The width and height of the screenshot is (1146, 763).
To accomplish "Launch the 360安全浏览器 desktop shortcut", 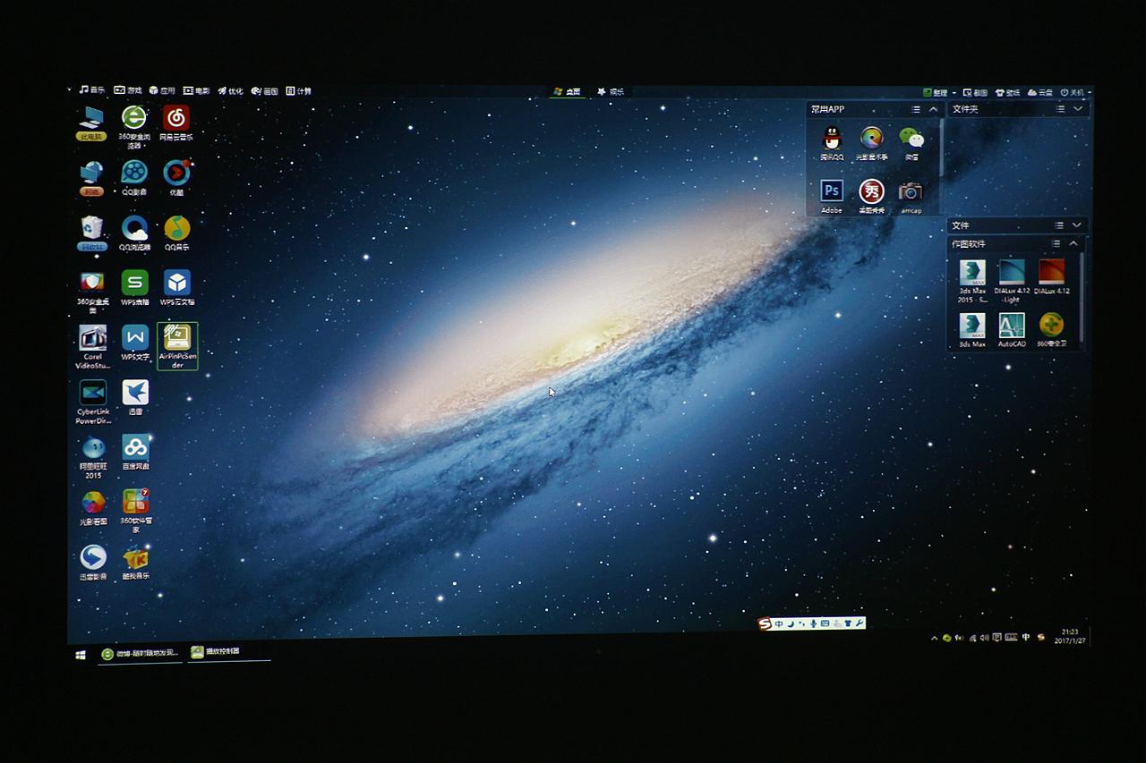I will point(134,126).
